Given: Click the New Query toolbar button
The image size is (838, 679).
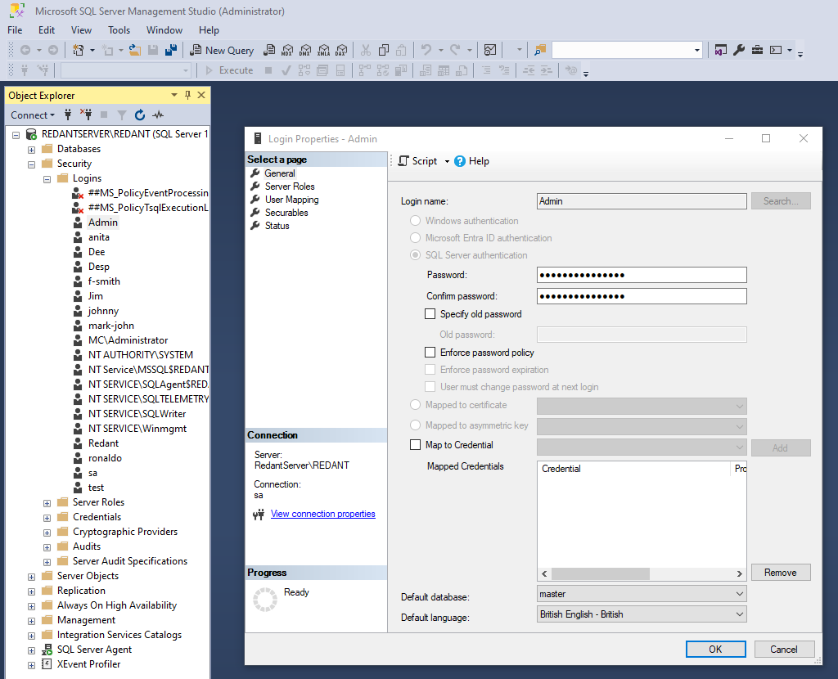Looking at the screenshot, I should coord(222,50).
